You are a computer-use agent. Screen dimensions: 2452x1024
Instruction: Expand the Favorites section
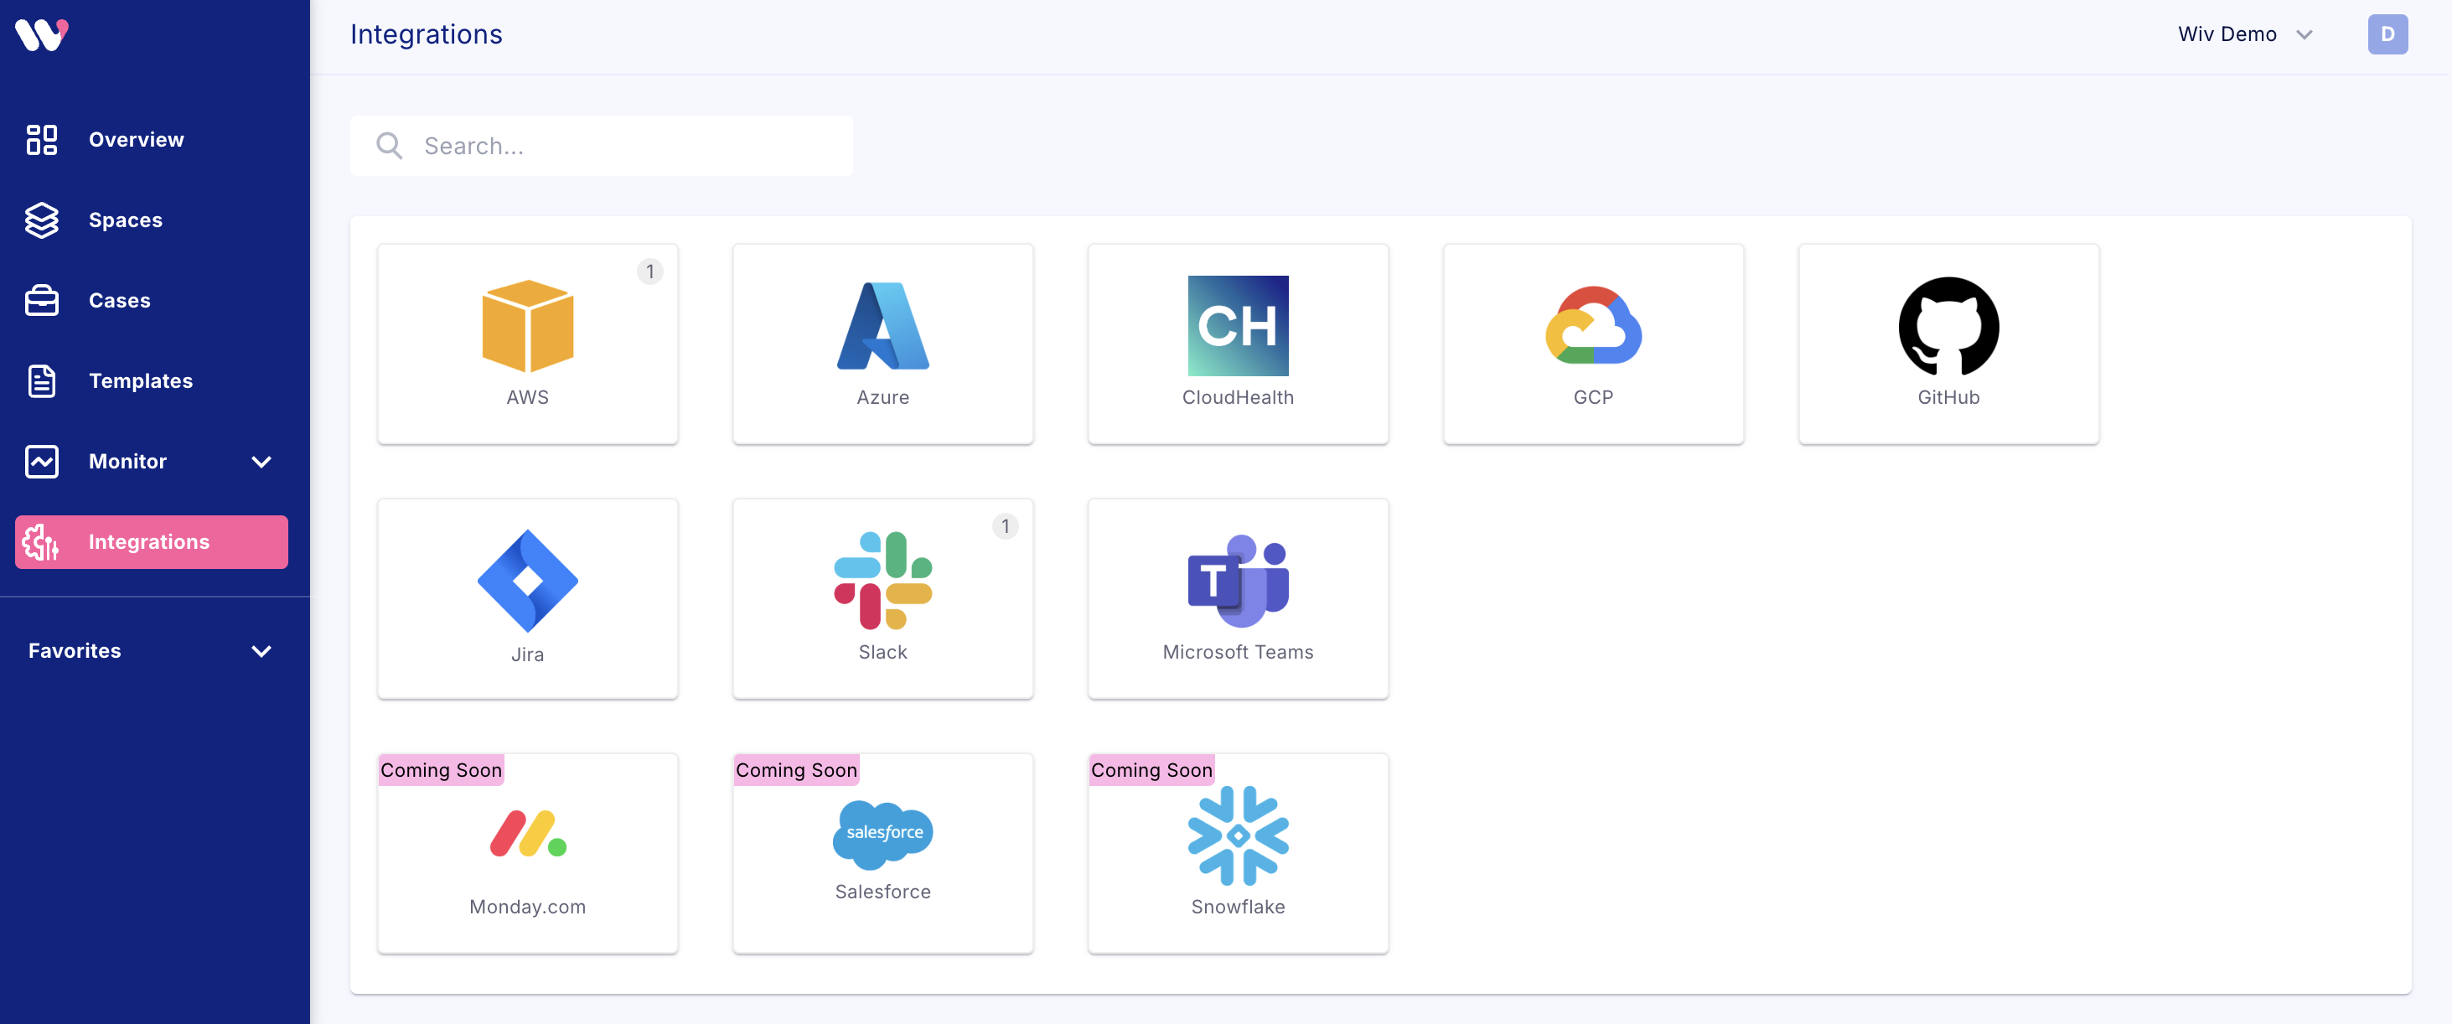pyautogui.click(x=261, y=651)
